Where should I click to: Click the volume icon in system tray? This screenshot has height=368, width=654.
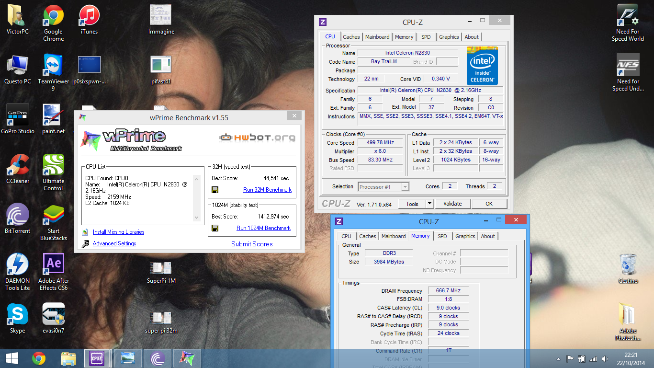pyautogui.click(x=605, y=358)
